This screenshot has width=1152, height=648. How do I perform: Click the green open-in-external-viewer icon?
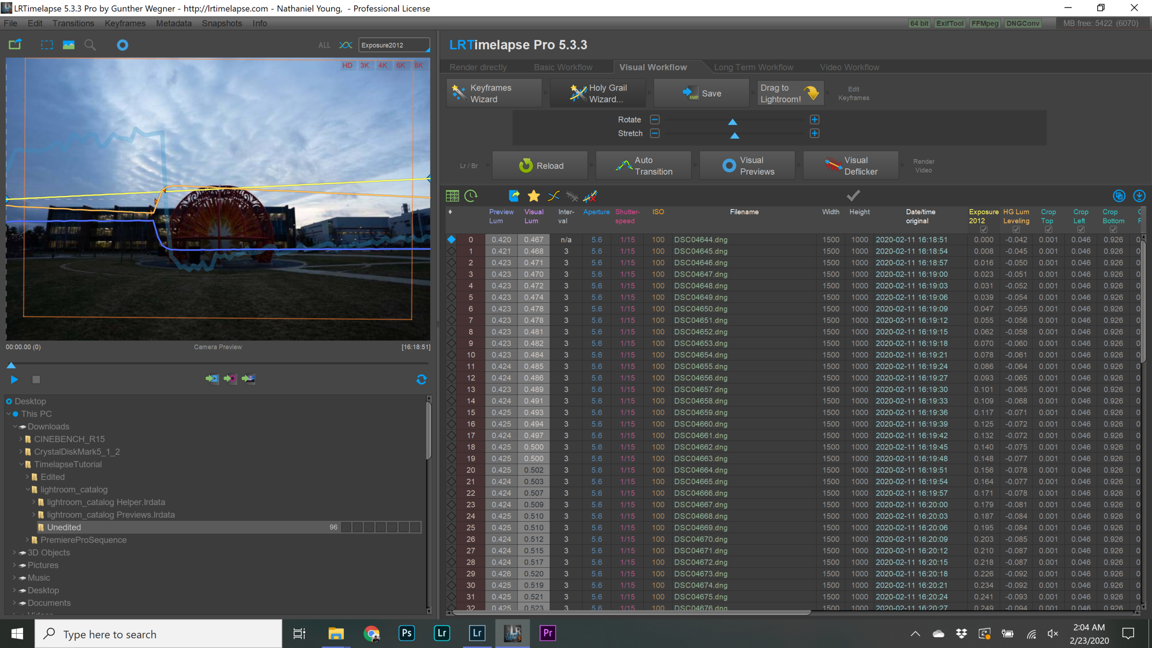[15, 45]
